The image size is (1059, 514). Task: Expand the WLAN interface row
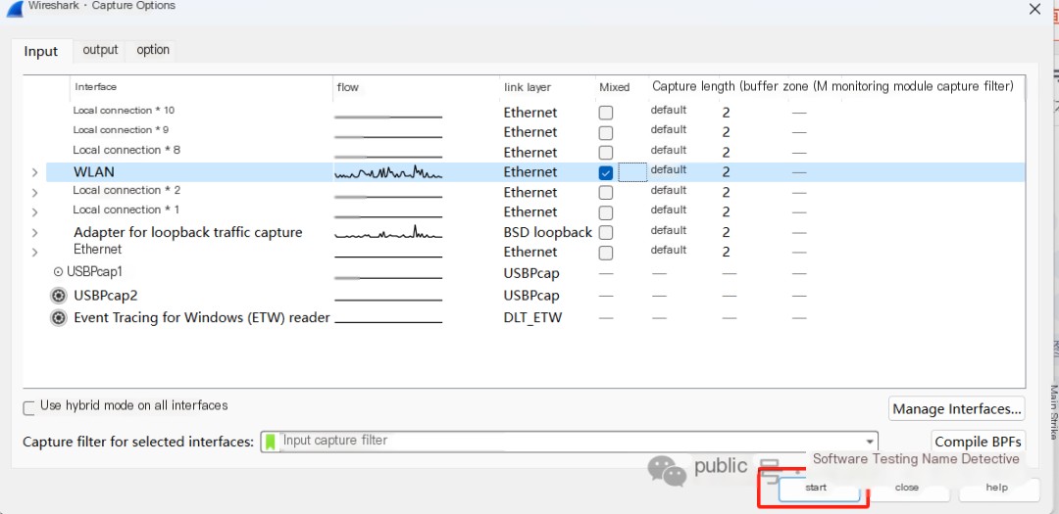(x=34, y=173)
